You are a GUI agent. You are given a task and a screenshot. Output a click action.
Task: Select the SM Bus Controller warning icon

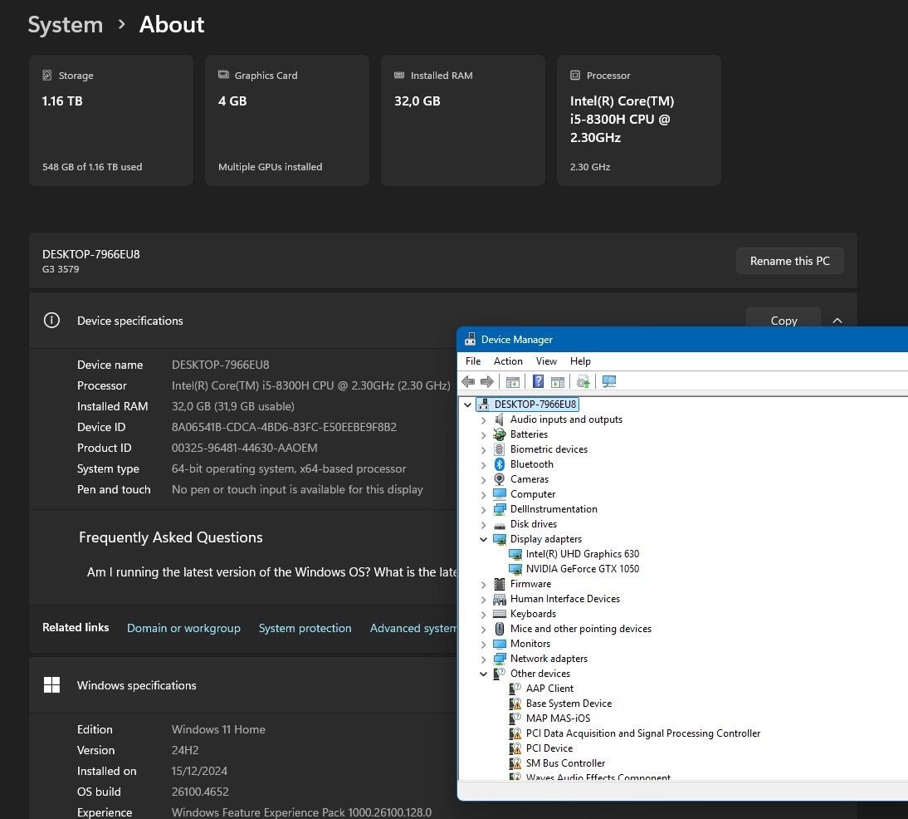coord(515,763)
